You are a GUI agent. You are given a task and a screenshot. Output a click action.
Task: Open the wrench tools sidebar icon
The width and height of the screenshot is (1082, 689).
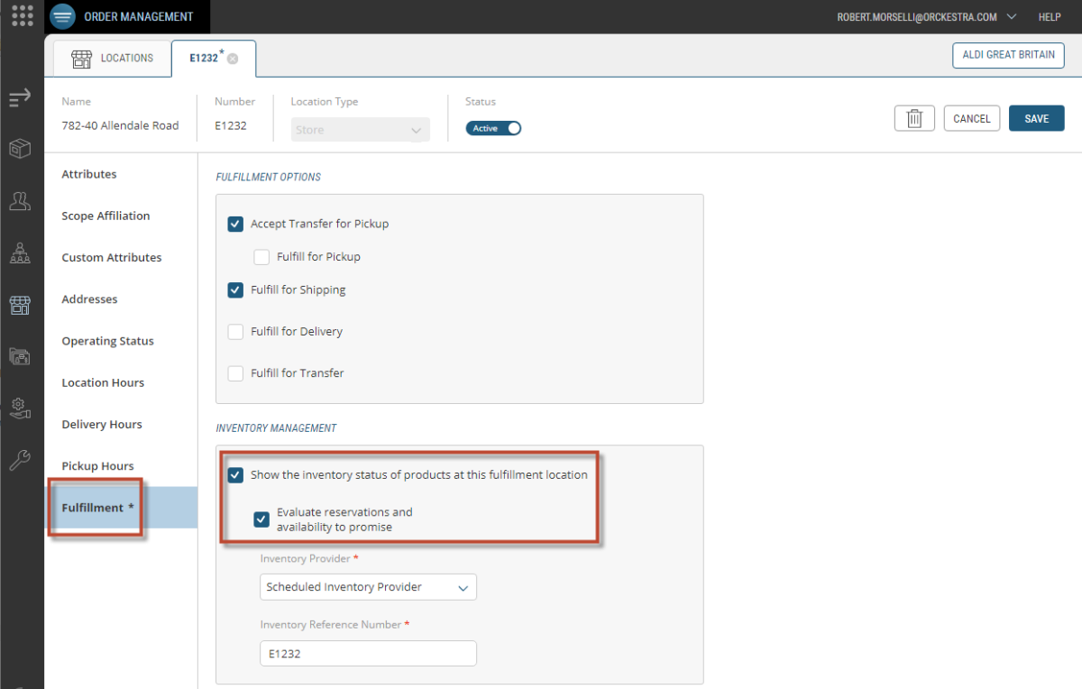point(20,461)
